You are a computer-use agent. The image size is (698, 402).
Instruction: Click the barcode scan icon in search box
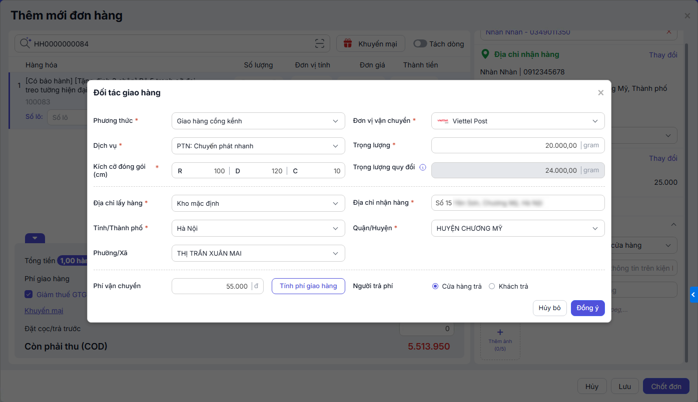point(320,44)
